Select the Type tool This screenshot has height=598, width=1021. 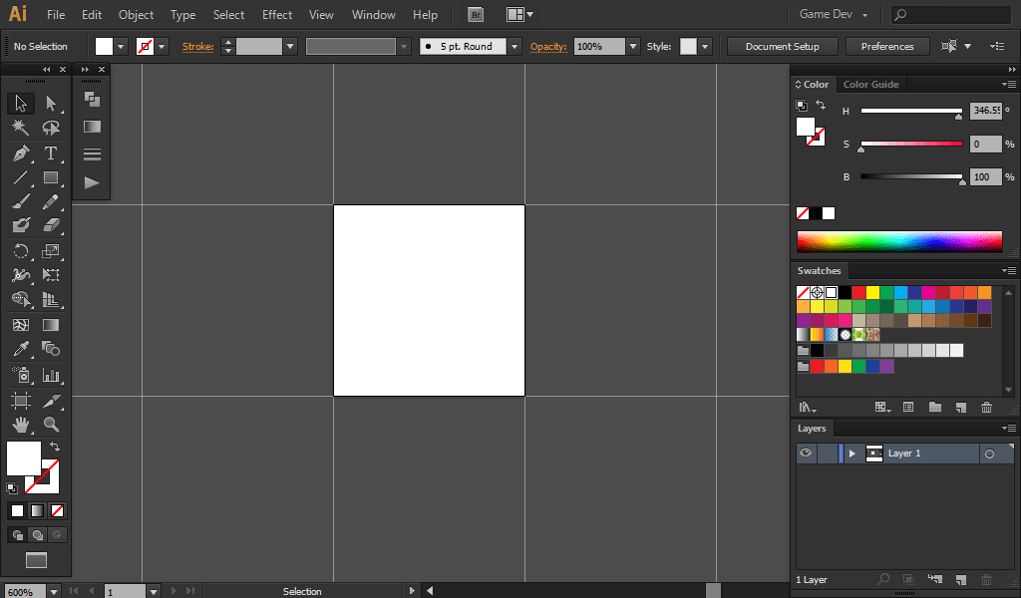point(51,153)
